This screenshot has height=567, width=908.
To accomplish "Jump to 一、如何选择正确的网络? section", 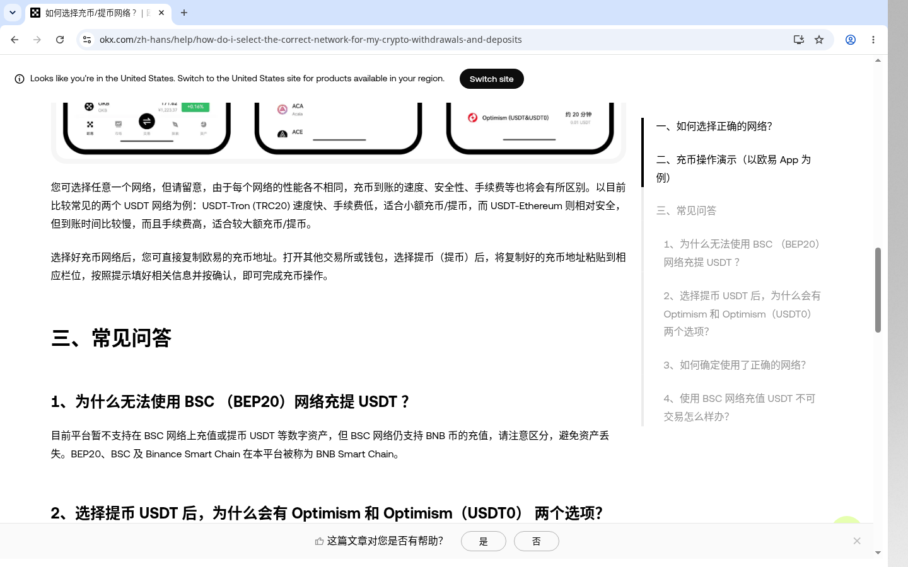I will [x=714, y=126].
